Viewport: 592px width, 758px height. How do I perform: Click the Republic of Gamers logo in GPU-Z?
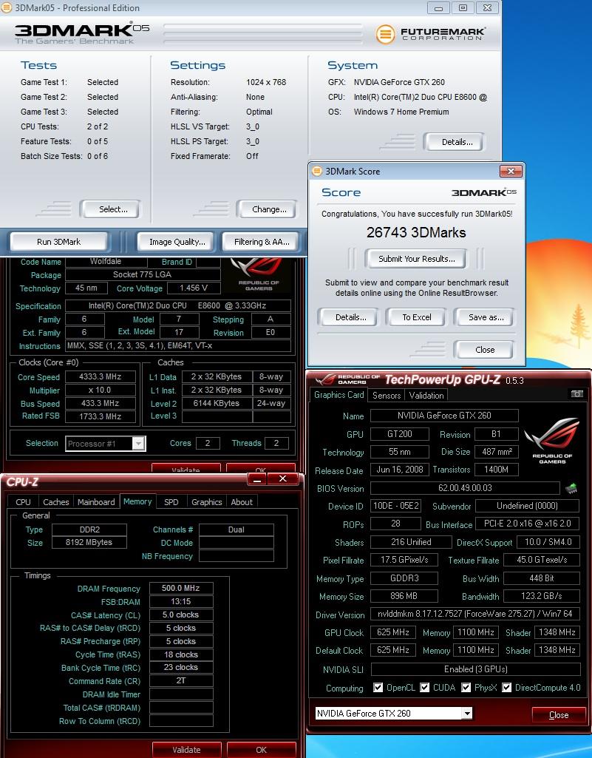[x=552, y=440]
